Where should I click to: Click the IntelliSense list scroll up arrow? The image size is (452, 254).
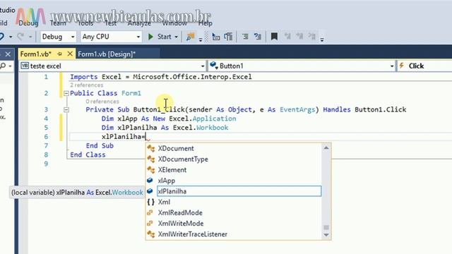coord(326,147)
